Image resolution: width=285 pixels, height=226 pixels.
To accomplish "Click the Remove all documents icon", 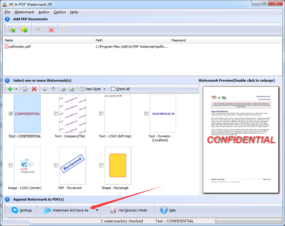I will click(51, 29).
